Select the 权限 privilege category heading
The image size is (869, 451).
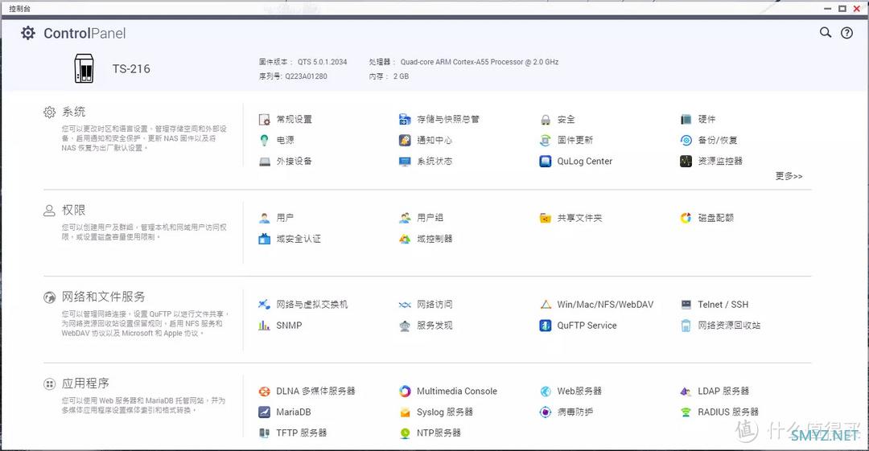[x=73, y=210]
